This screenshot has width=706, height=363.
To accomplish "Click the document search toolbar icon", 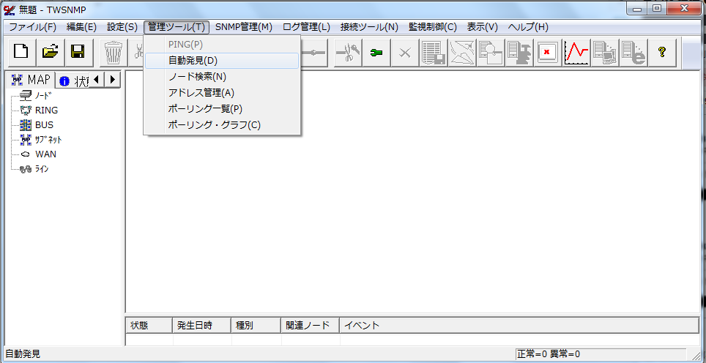I will pos(491,53).
